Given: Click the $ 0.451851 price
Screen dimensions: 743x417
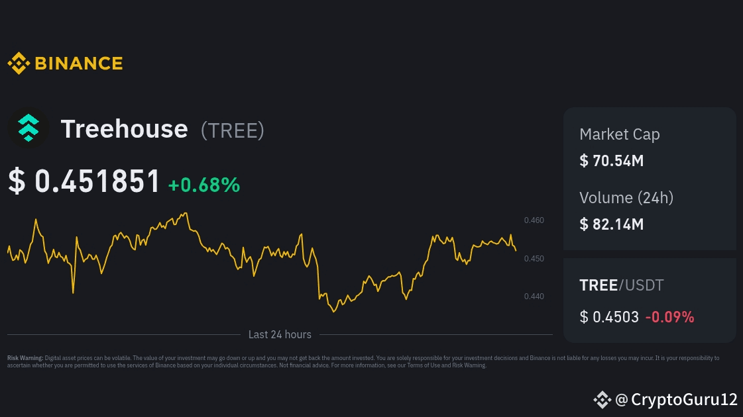Looking at the screenshot, I should pos(84,181).
